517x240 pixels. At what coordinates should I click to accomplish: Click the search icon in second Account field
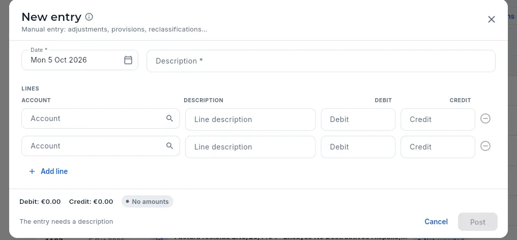[169, 146]
